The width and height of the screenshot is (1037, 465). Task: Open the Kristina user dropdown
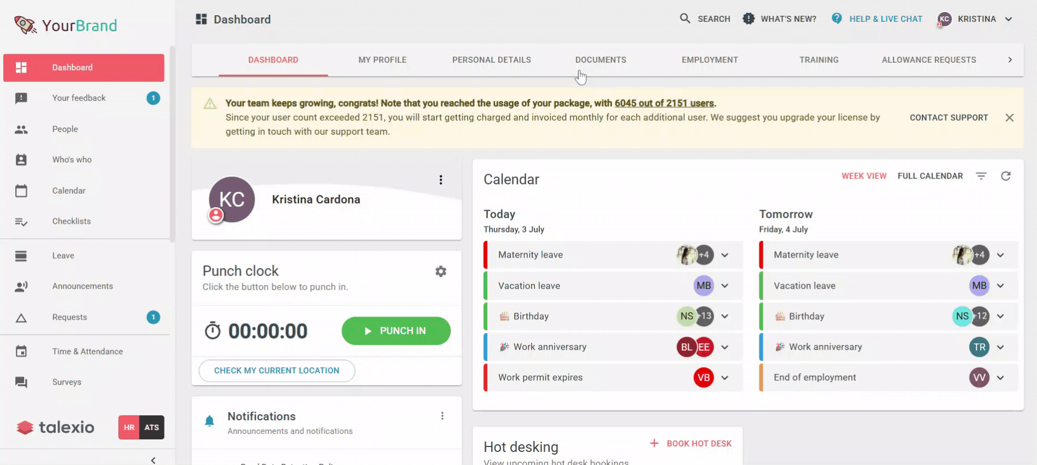tap(976, 19)
